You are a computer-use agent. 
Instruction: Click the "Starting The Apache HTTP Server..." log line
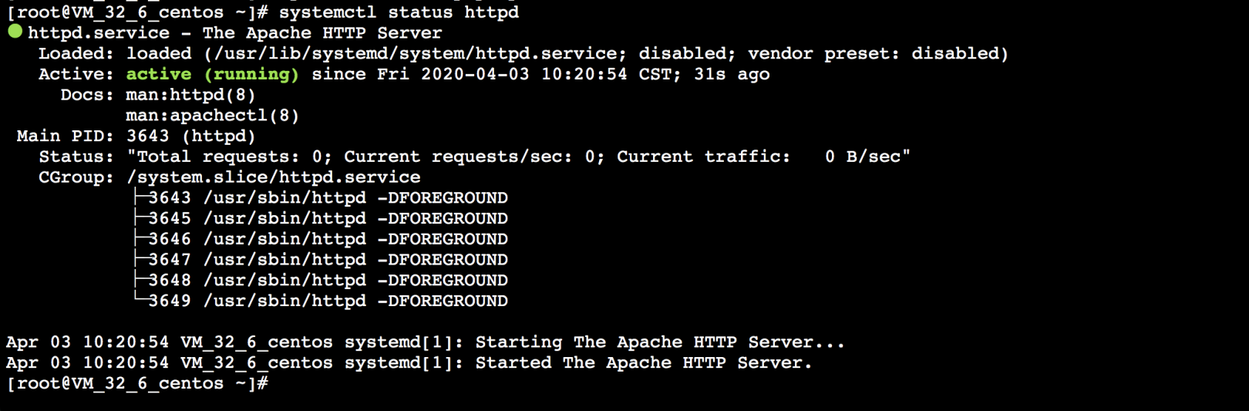tap(659, 342)
